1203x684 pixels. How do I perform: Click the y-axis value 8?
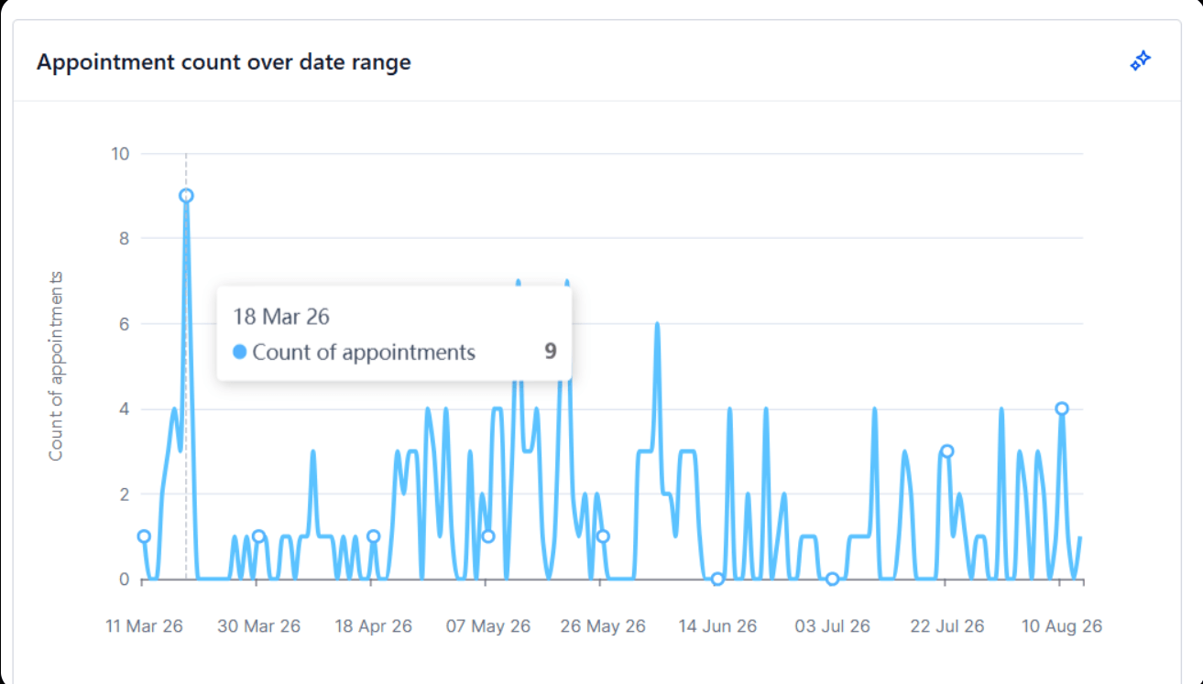tap(125, 238)
